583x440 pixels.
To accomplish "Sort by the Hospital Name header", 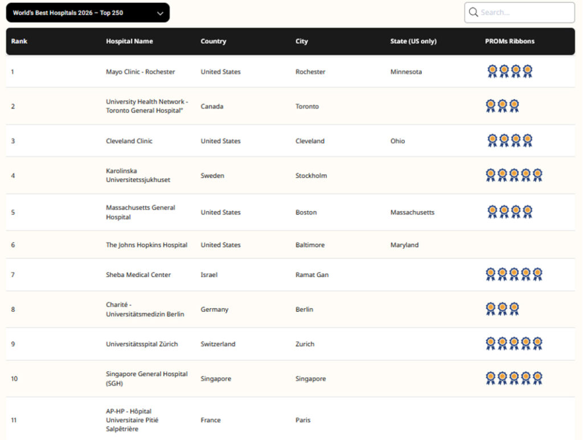I will 129,41.
